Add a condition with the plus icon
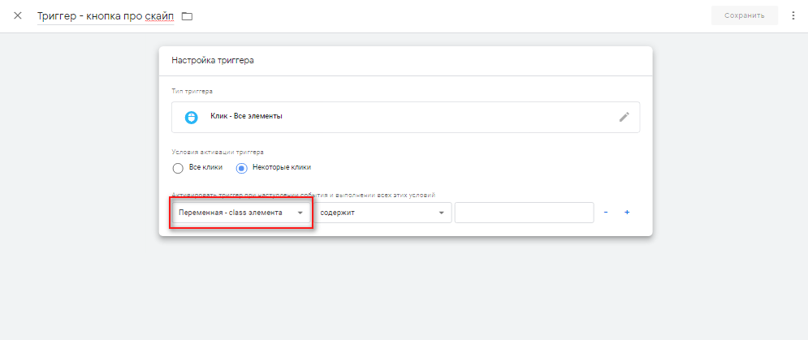The width and height of the screenshot is (808, 340). (x=627, y=213)
